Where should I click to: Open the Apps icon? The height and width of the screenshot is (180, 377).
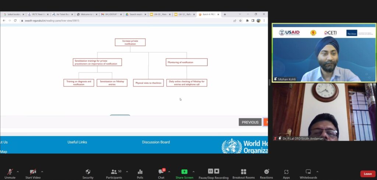286,172
